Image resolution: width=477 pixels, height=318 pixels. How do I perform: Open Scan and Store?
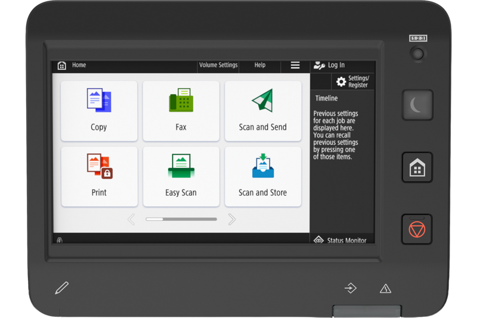(262, 176)
